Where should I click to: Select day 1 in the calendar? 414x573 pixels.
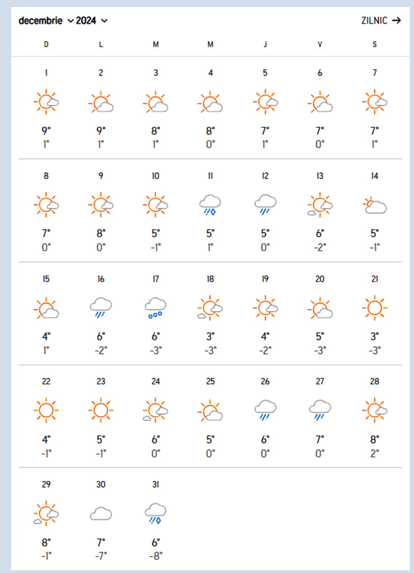[46, 73]
